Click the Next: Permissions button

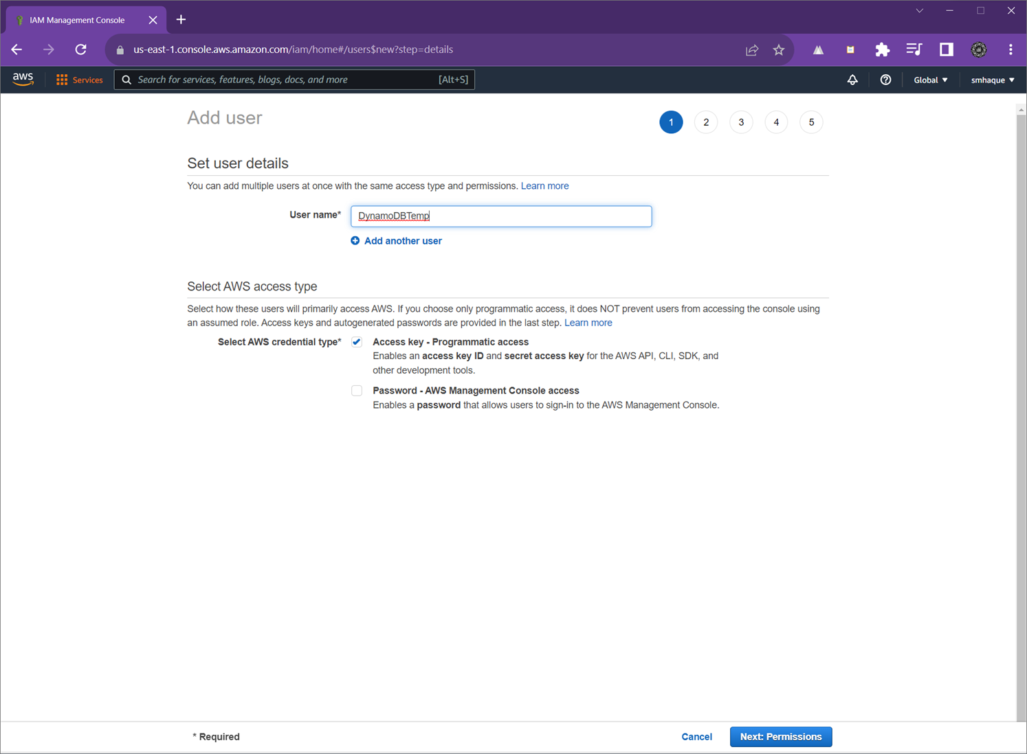tap(780, 737)
